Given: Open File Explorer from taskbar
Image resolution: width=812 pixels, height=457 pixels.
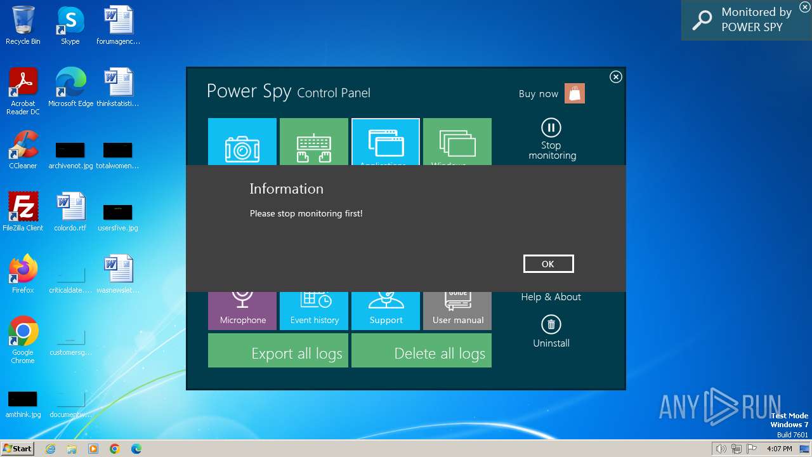Looking at the screenshot, I should [x=72, y=449].
